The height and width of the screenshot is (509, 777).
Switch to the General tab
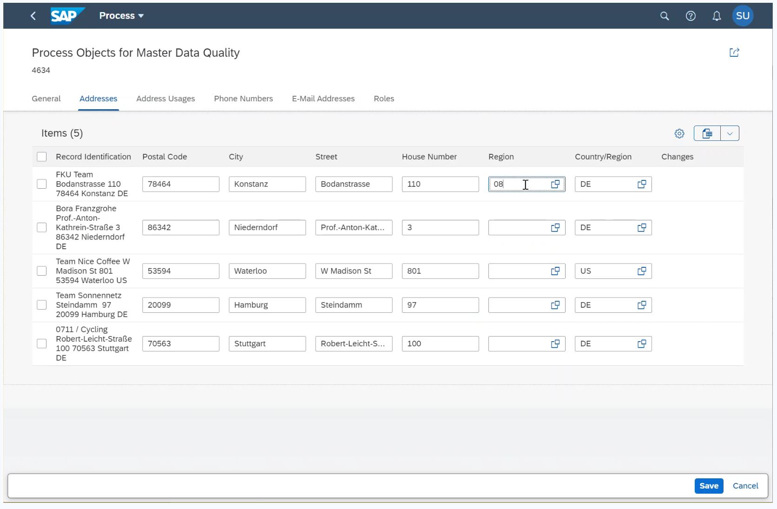[46, 99]
